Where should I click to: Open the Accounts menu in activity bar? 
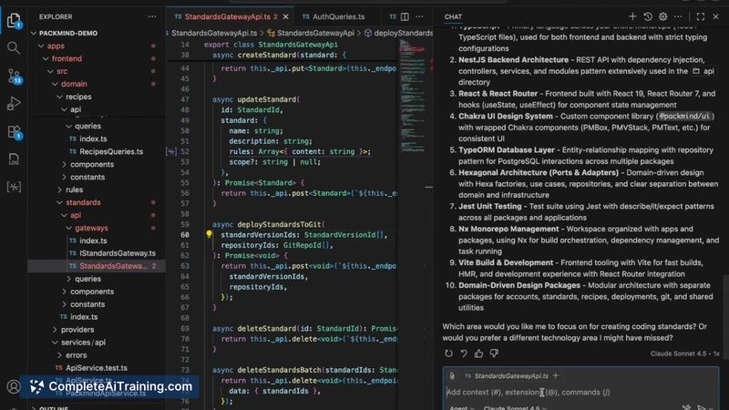[x=14, y=386]
